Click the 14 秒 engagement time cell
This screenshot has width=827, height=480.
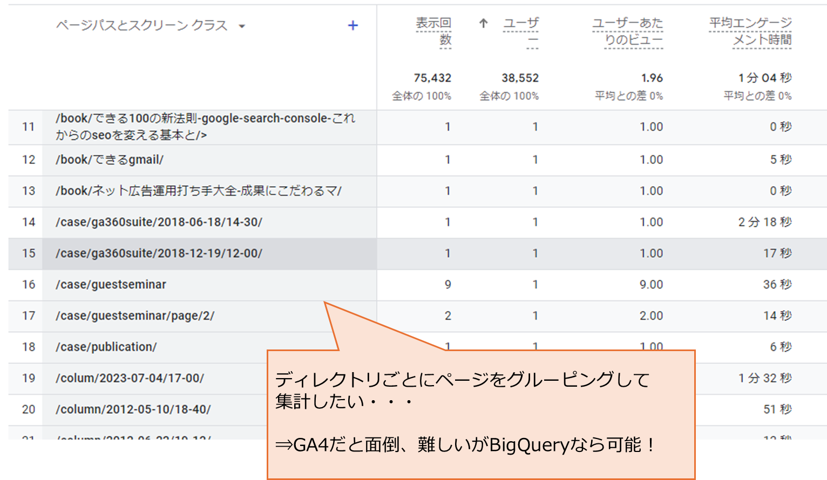(x=777, y=316)
